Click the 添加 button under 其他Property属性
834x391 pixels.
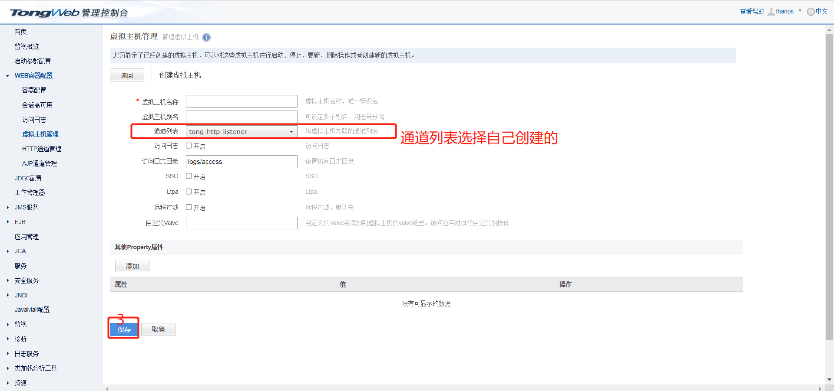(132, 266)
